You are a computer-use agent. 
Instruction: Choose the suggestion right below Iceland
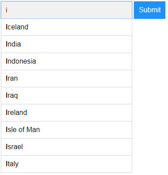tap(66, 44)
